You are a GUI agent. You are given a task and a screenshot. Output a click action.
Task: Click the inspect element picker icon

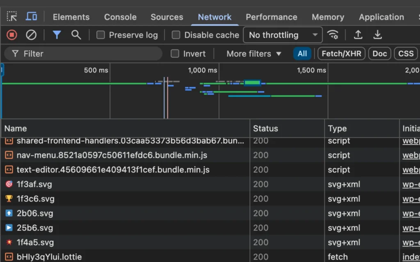point(12,17)
